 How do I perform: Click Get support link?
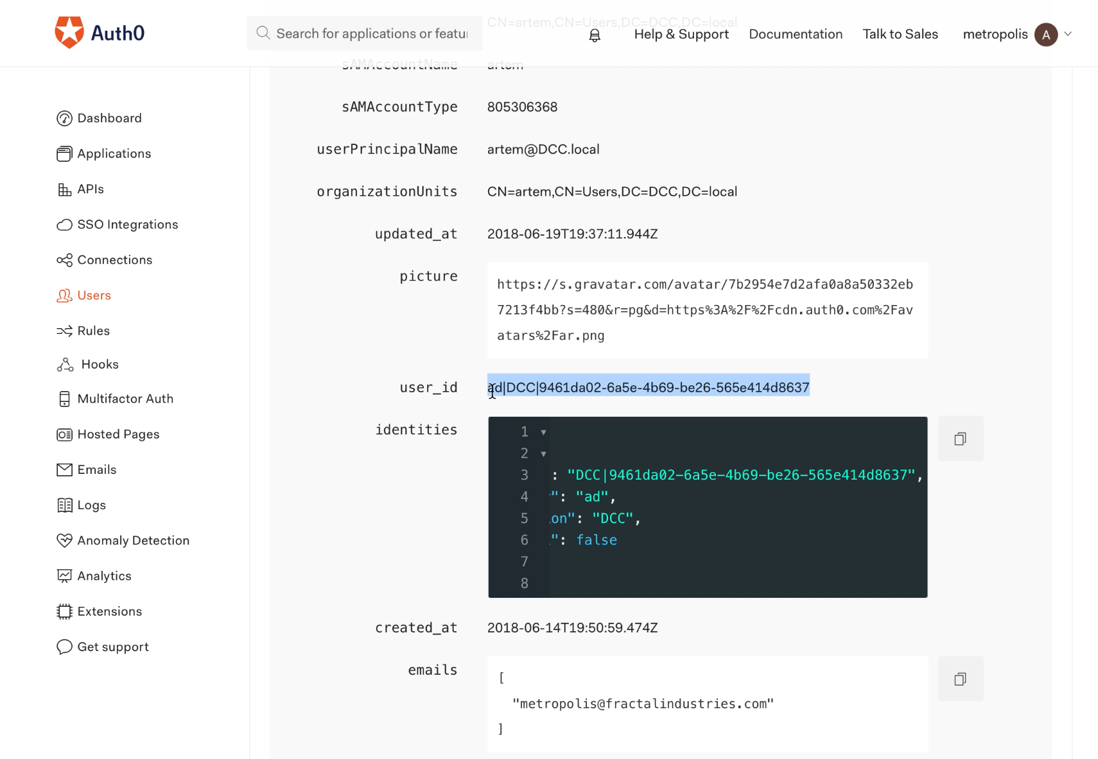(113, 647)
